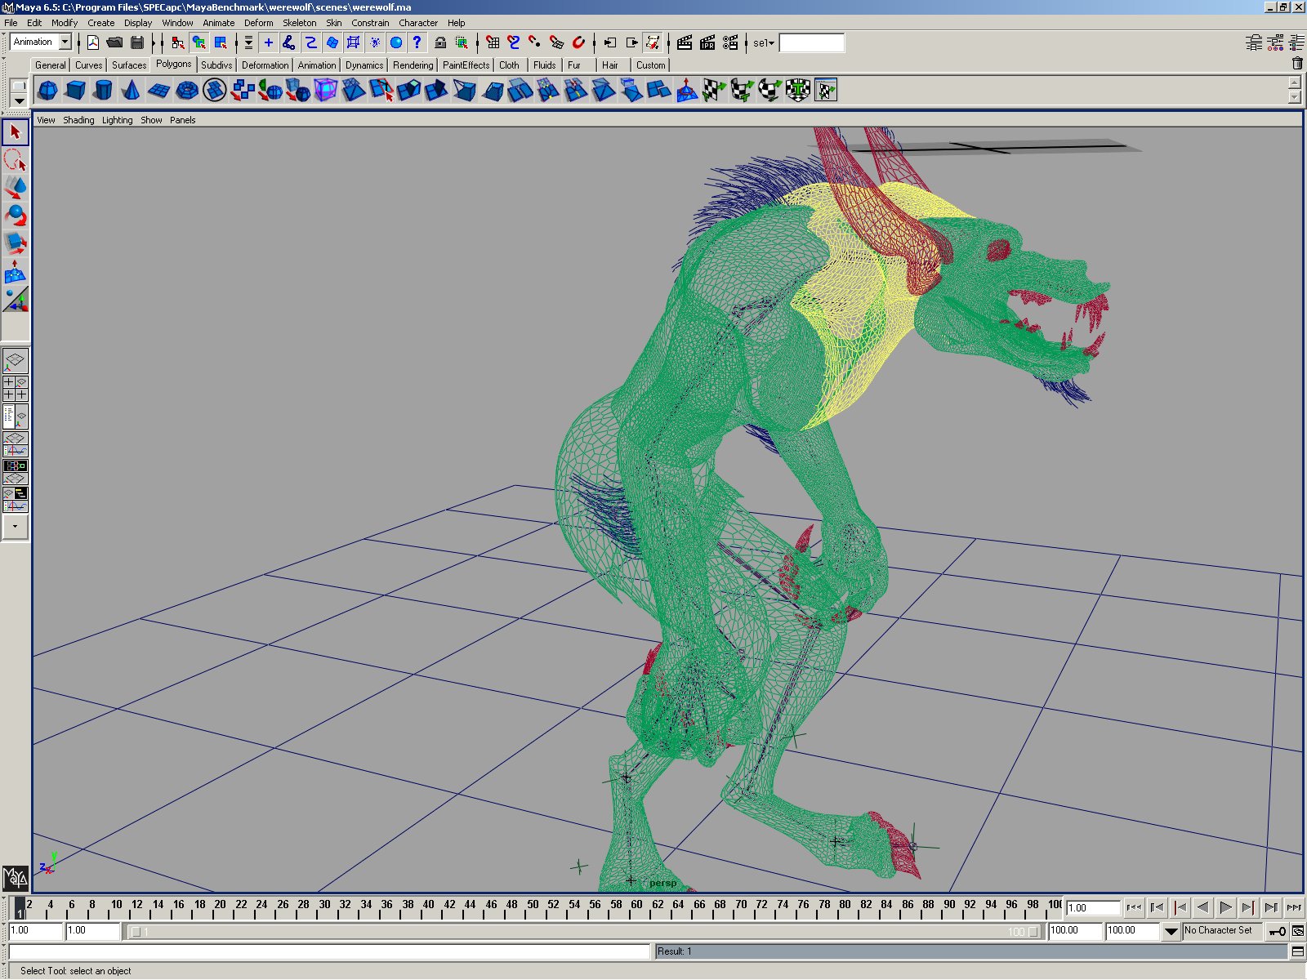This screenshot has width=1307, height=980.
Task: Expand the quick layout dropdown below toolbox
Action: point(16,528)
